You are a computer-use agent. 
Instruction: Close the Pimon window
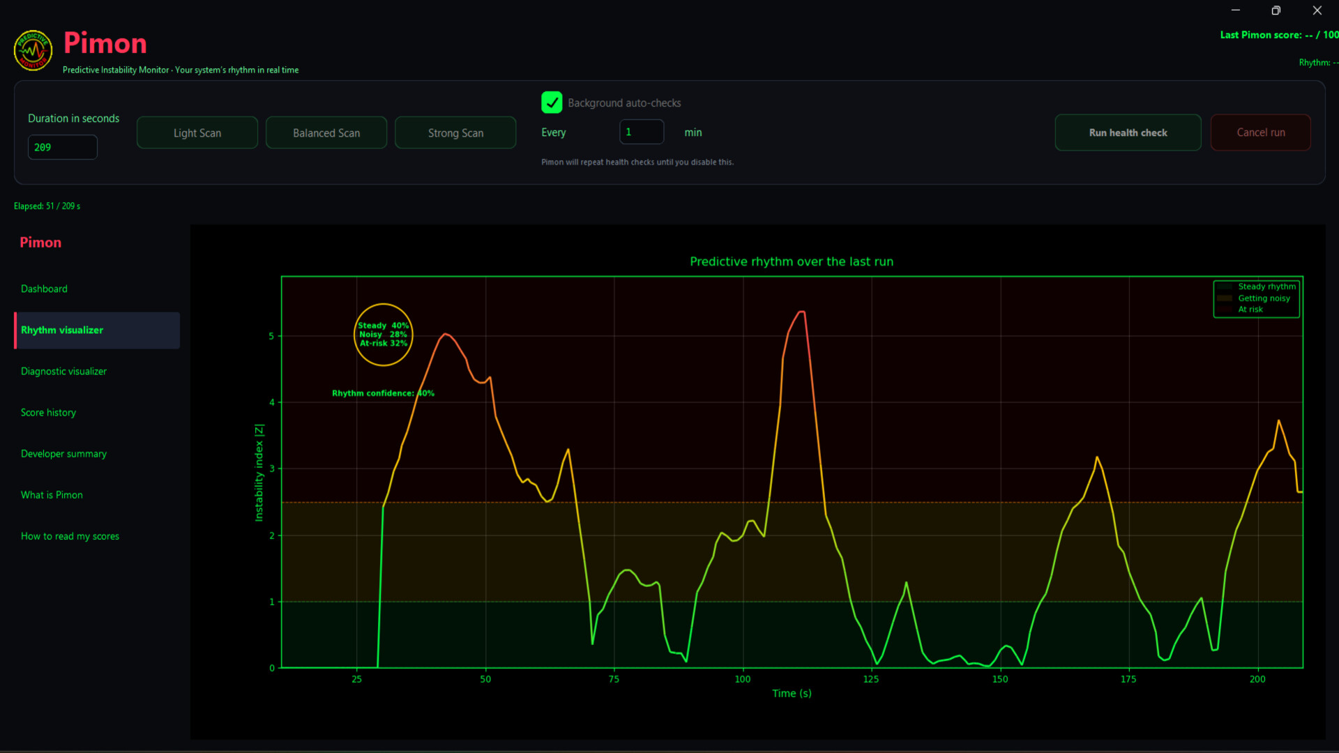tap(1317, 10)
